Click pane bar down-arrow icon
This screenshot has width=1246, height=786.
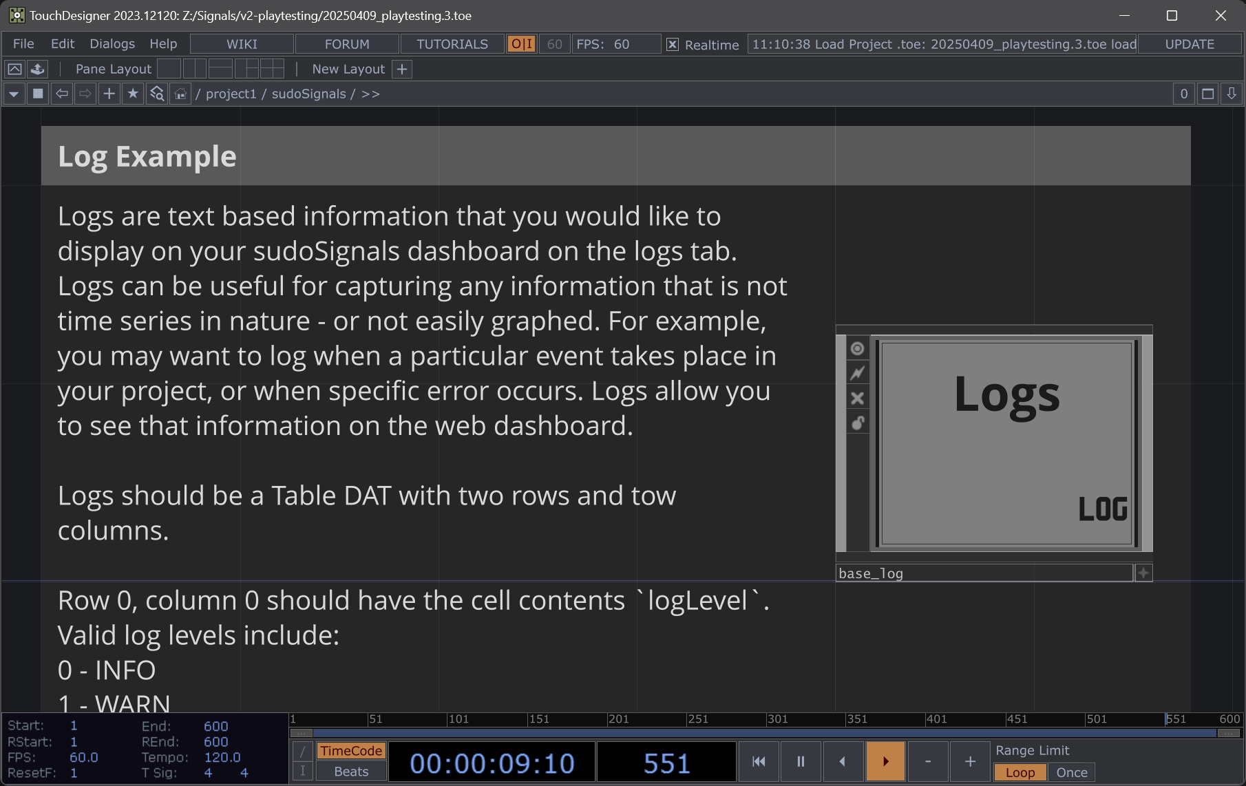(x=1232, y=94)
